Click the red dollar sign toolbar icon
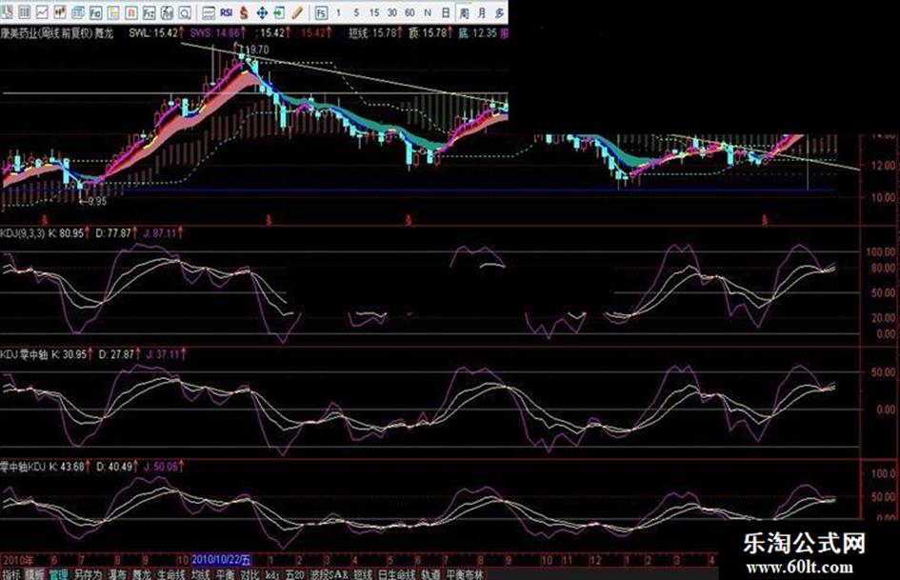The width and height of the screenshot is (900, 580). [x=245, y=12]
